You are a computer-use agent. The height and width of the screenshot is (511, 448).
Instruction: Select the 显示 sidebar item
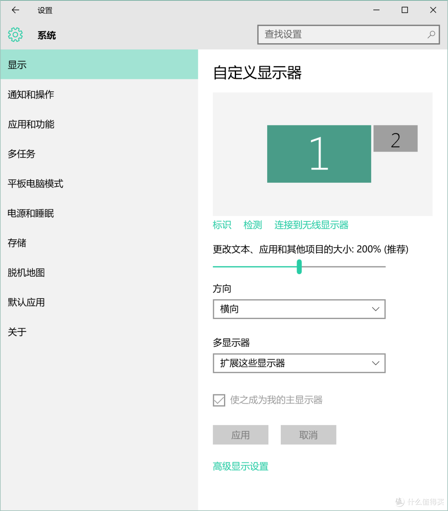[99, 64]
